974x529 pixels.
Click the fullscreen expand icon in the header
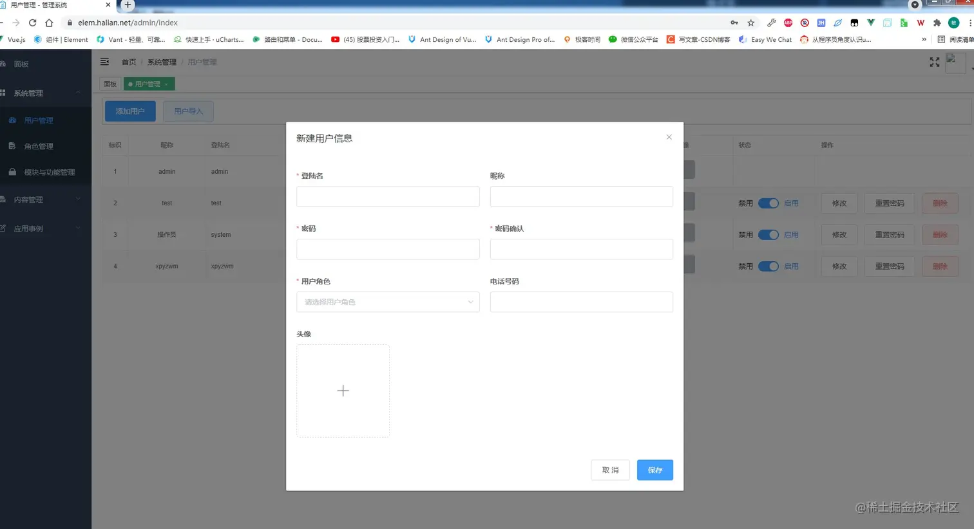click(934, 62)
